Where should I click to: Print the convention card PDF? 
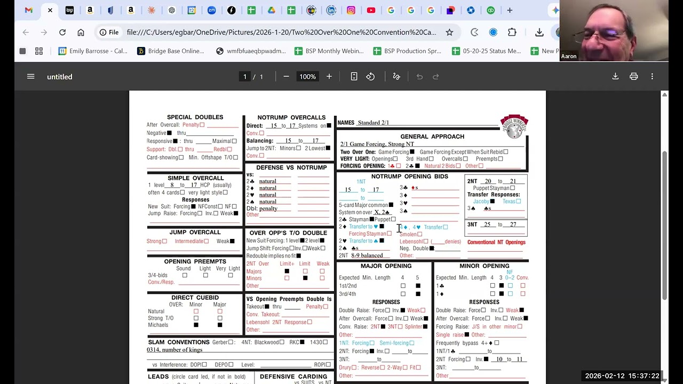point(634,77)
